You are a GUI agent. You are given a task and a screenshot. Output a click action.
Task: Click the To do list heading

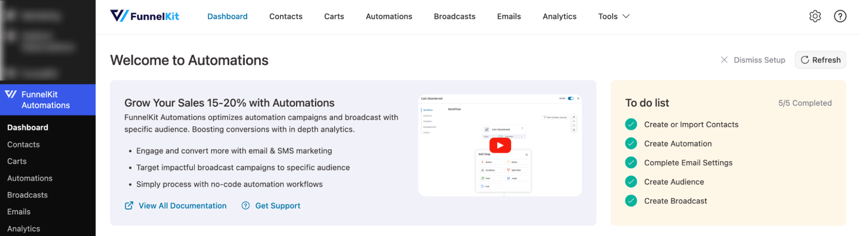tap(647, 103)
